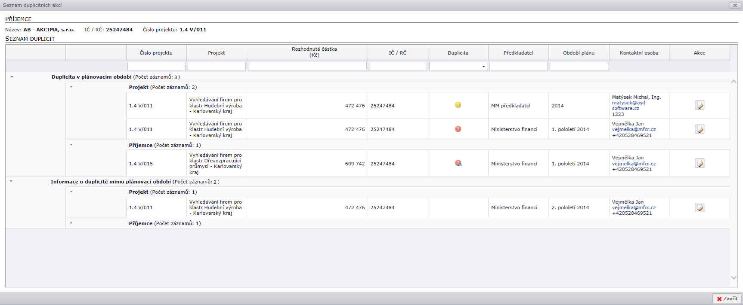Sort by 'Číslo projektu' column header

(x=156, y=53)
